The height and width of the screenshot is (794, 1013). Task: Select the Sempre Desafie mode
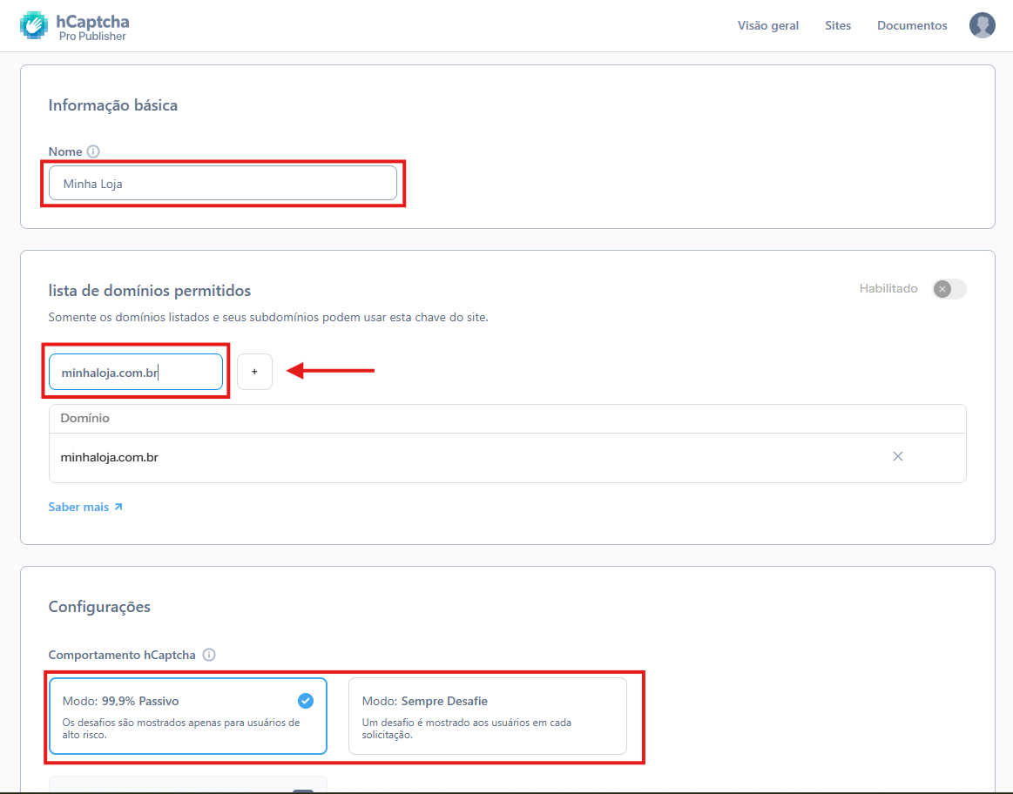(x=488, y=716)
